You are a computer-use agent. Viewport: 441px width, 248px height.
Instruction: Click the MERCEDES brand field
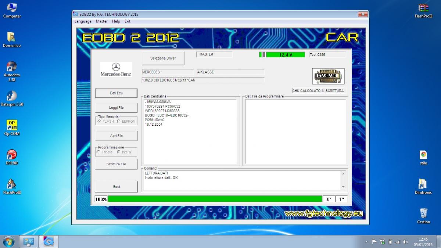pos(168,72)
